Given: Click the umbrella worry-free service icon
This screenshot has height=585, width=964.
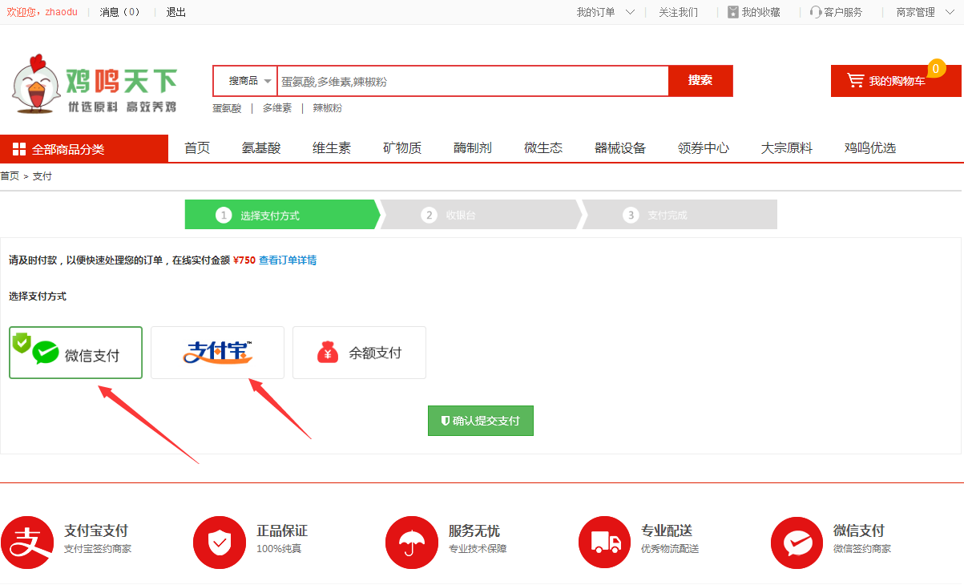Looking at the screenshot, I should pos(412,543).
